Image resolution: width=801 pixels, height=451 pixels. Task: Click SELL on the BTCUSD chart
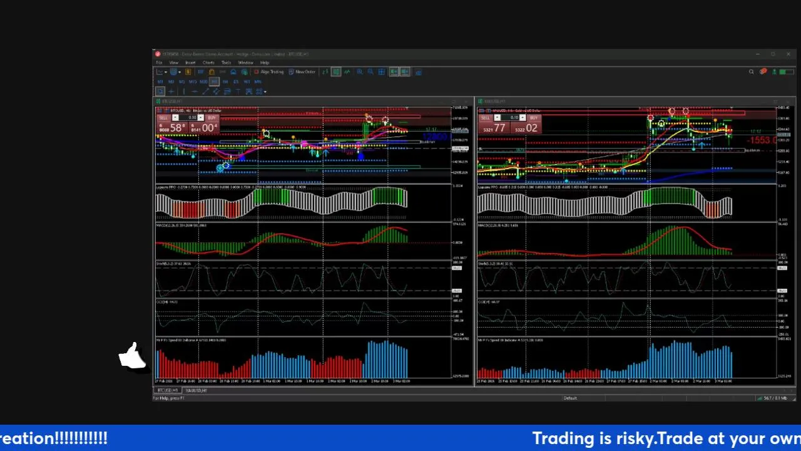[x=164, y=118]
